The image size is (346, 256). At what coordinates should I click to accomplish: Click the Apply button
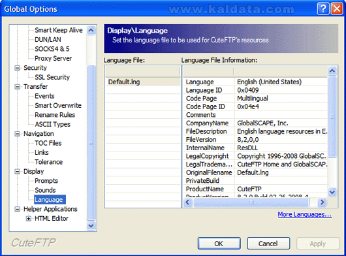pyautogui.click(x=318, y=244)
